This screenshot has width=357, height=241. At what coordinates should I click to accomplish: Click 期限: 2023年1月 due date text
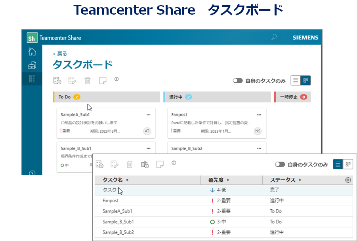coord(216,131)
